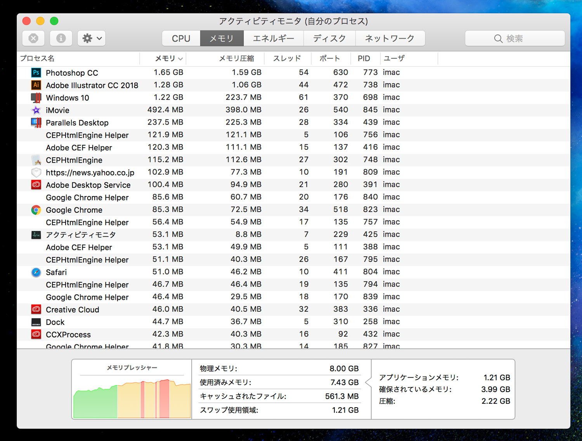This screenshot has width=582, height=441.
Task: Click the CEPHtmlEngine process icon
Action: pos(36,160)
